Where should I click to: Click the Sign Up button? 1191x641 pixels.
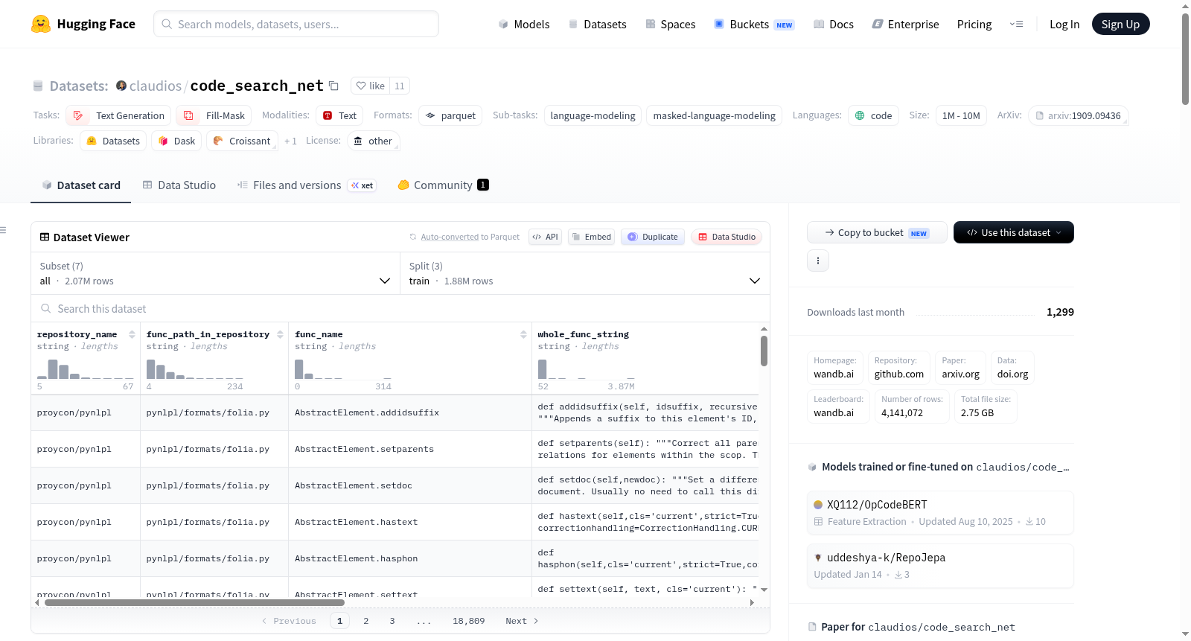pos(1120,24)
